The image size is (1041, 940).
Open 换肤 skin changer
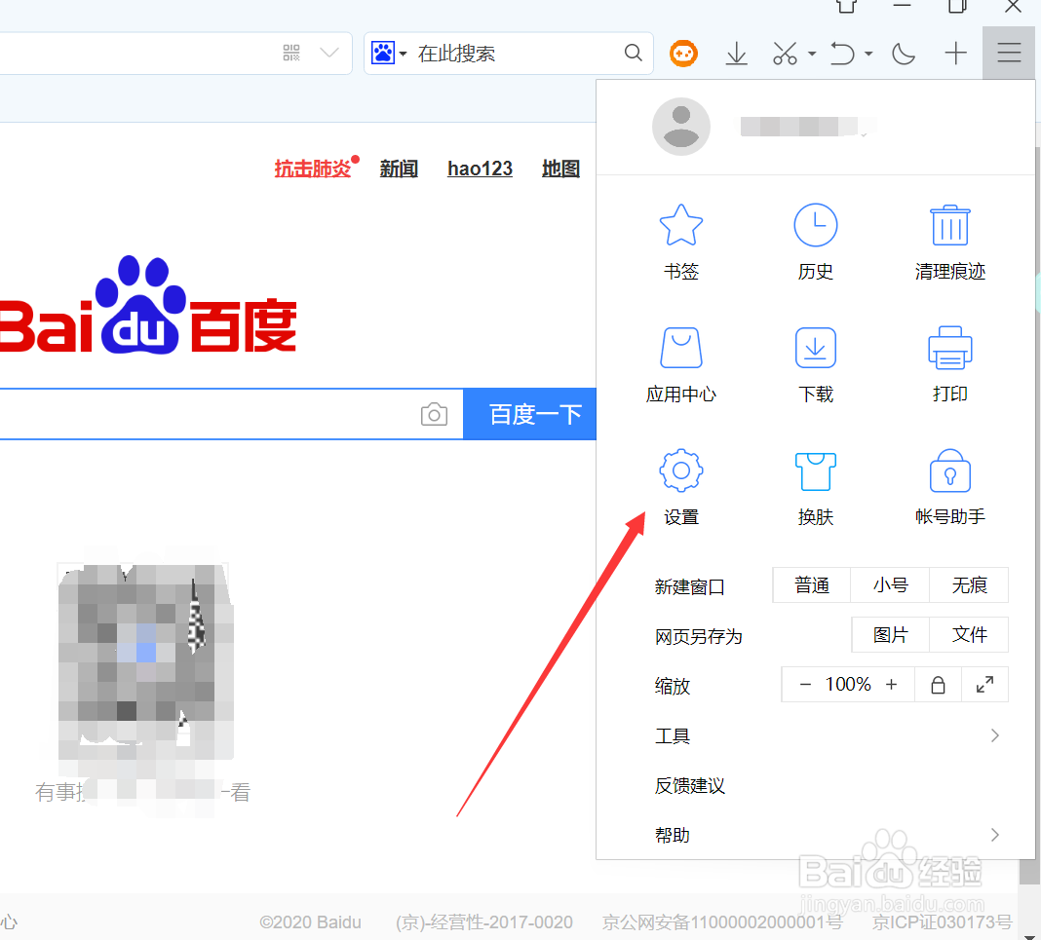(x=815, y=487)
